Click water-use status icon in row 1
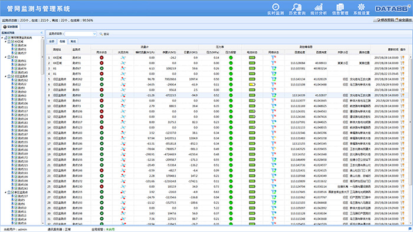The width and height of the screenshot is (413, 232). pyautogui.click(x=101, y=58)
